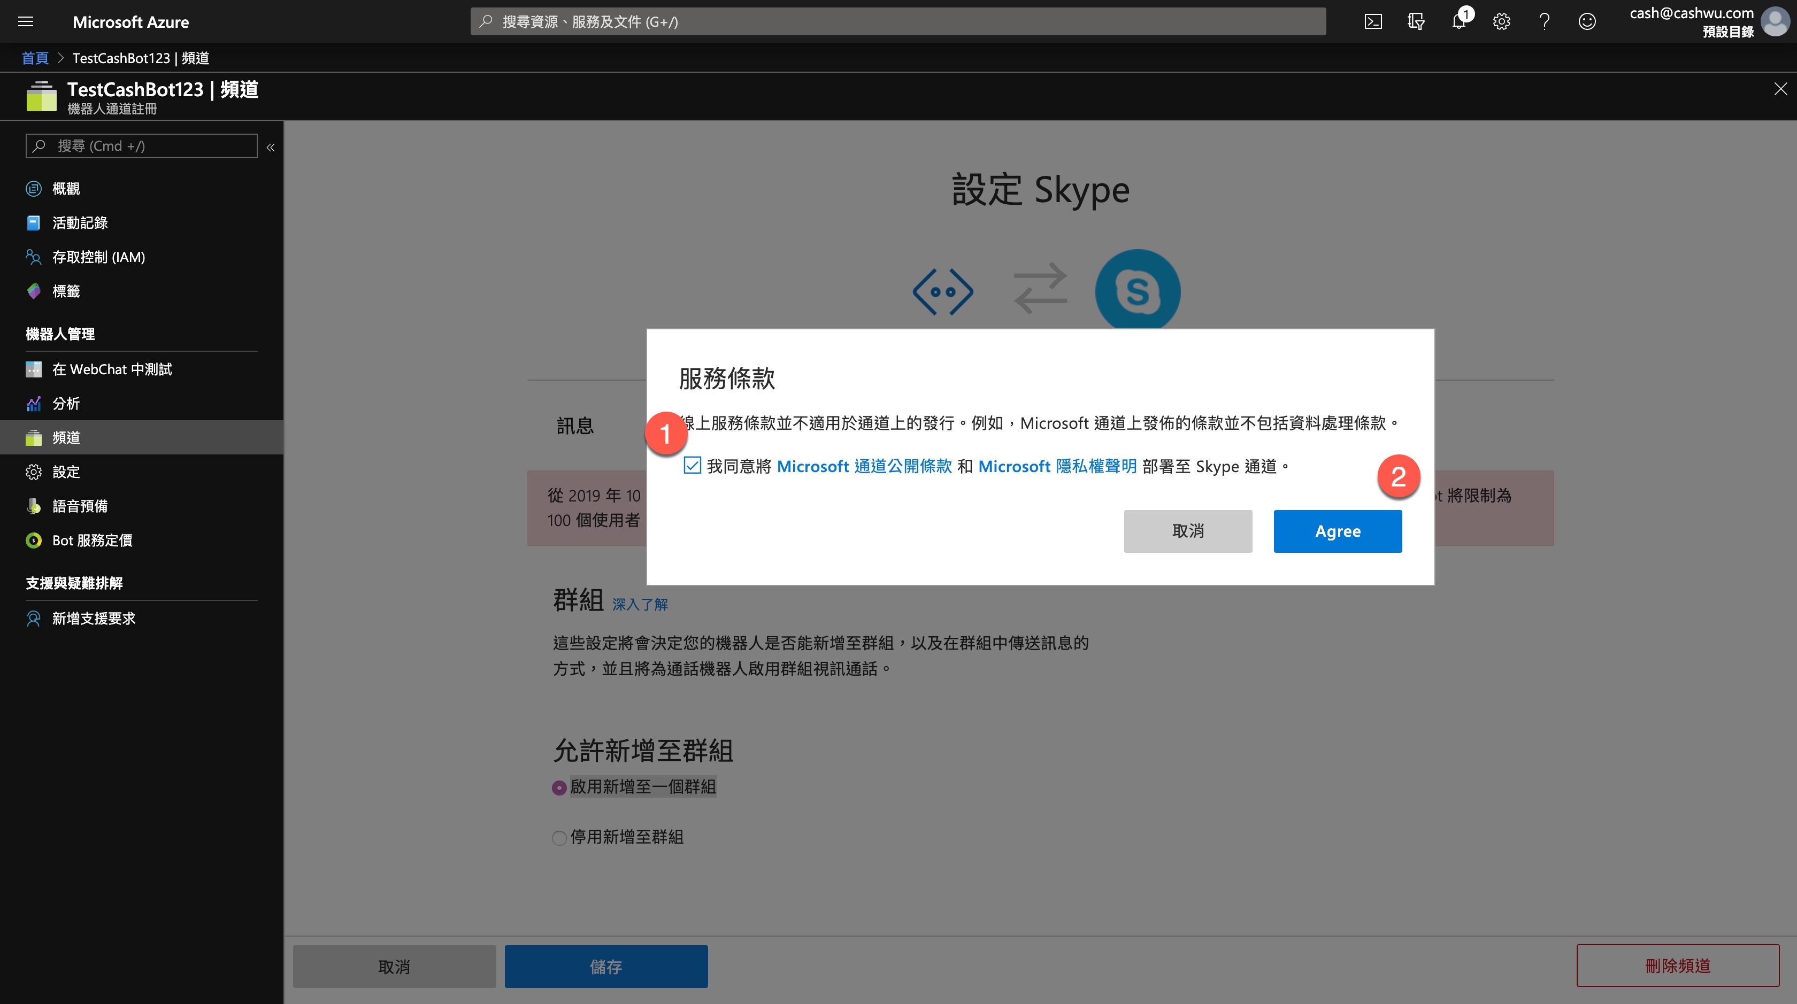Open the notifications bell

click(x=1458, y=21)
